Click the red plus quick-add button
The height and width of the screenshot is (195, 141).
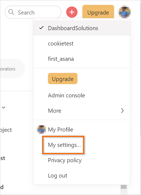click(72, 12)
